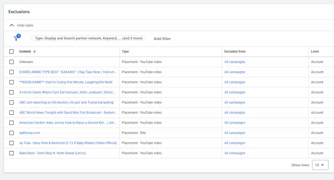The height and width of the screenshot is (180, 334).
Task: Check the Baby Bash row checkbox
Action: click(x=12, y=153)
